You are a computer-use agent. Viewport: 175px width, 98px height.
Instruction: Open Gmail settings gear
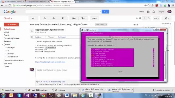point(167,18)
